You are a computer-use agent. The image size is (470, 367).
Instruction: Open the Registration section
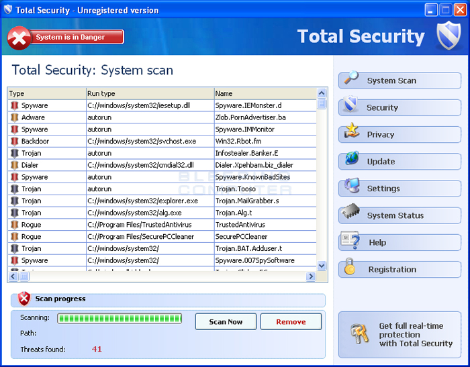tap(399, 269)
